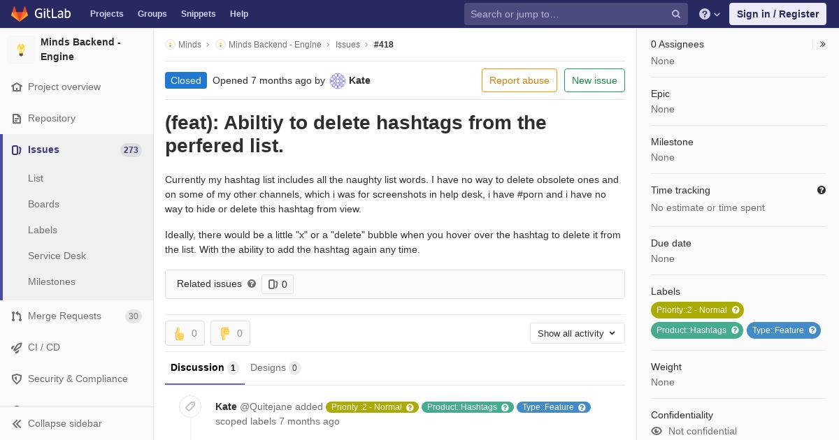
Task: Click the Collapse sidebar chevrons icon
Action: 17,424
